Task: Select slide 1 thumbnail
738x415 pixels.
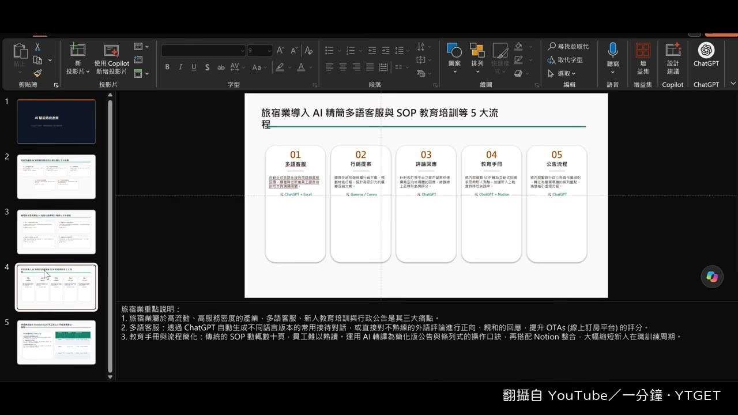Action: pyautogui.click(x=57, y=122)
